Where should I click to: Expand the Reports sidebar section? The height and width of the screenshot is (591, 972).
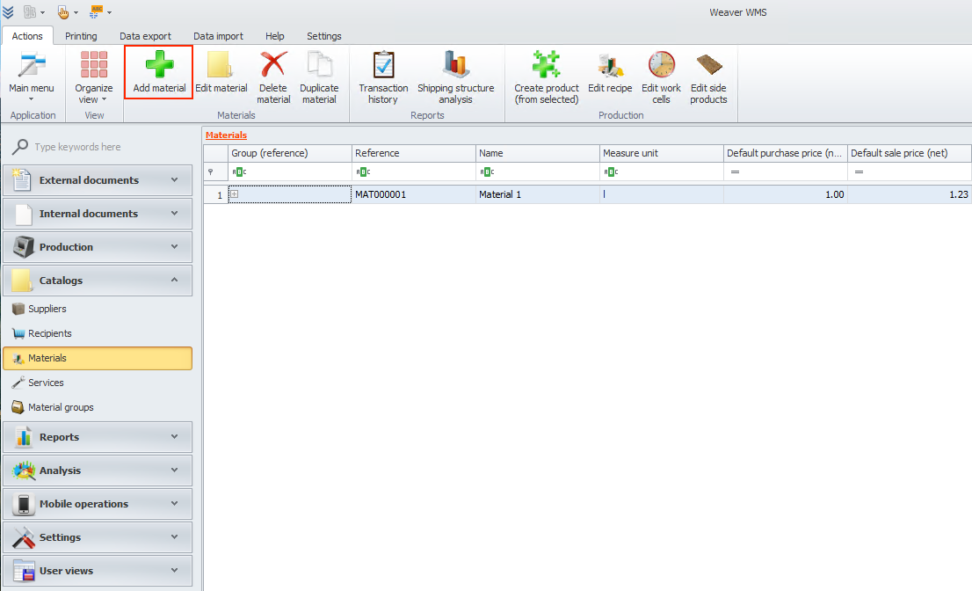pos(98,437)
